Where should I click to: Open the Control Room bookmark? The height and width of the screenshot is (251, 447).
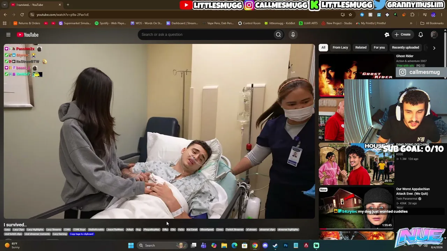click(249, 23)
